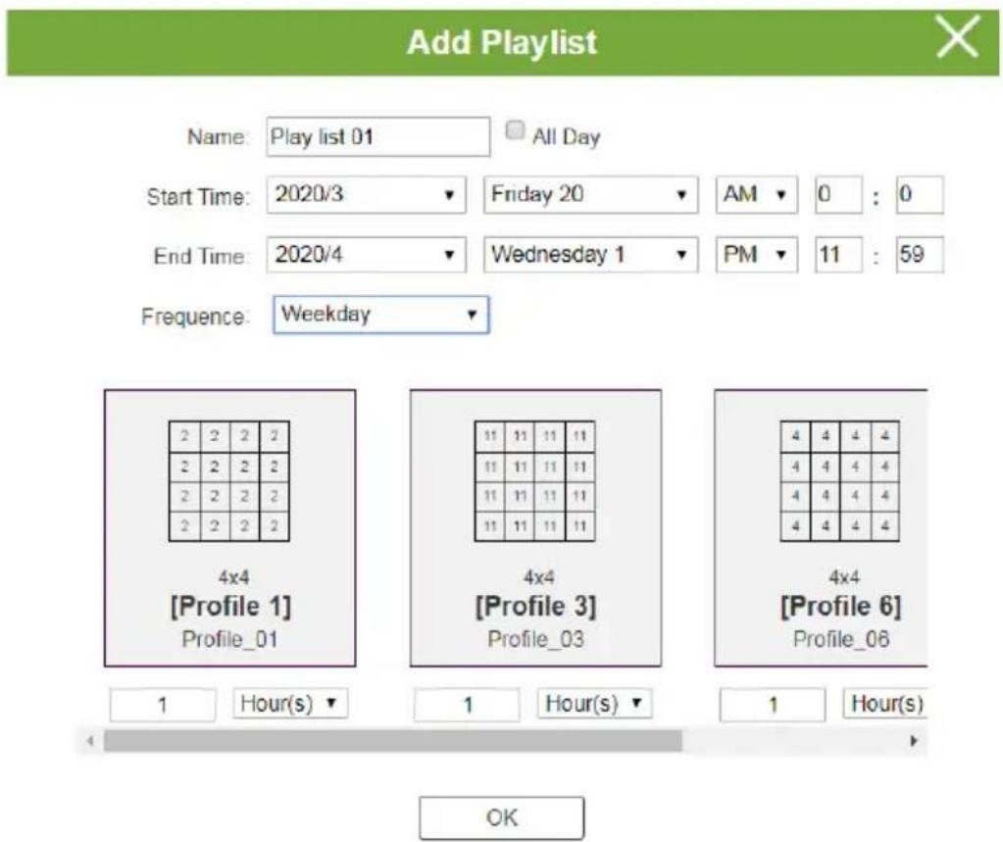
Task: Click the All Day label text
Action: coord(566,137)
